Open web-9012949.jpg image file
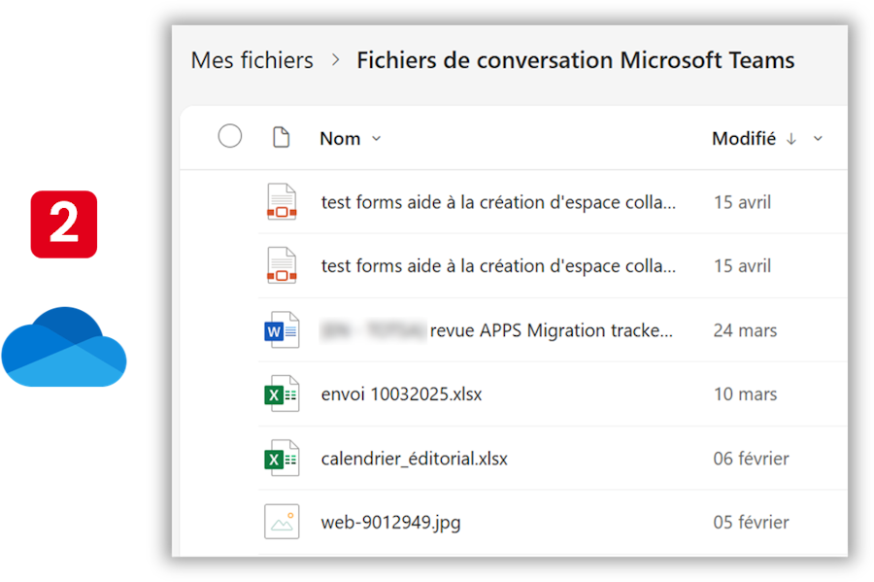Viewport: 874px width, 582px height. point(390,523)
